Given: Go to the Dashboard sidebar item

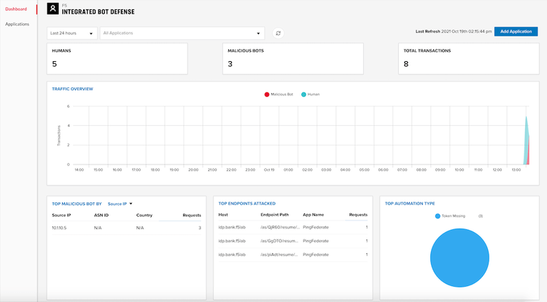Looking at the screenshot, I should coord(16,9).
